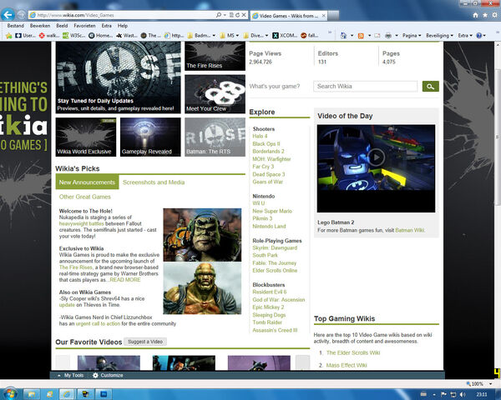Image resolution: width=501 pixels, height=400 pixels.
Task: Click the Help question mark icon
Action: pyautogui.click(x=479, y=35)
